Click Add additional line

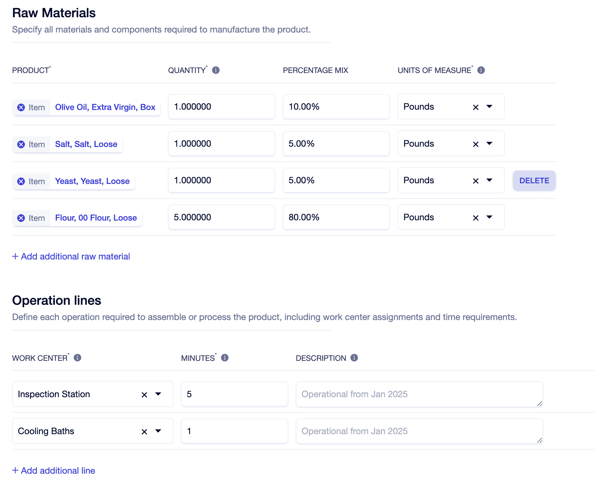[54, 470]
